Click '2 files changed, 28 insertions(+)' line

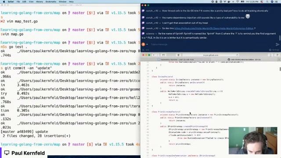click(x=36, y=136)
